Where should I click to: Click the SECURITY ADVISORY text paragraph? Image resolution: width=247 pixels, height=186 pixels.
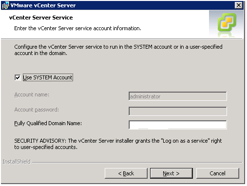coord(118,144)
